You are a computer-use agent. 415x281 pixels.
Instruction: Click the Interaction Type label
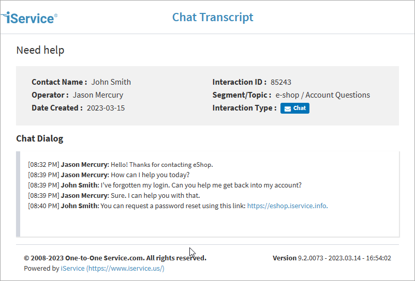tap(244, 108)
